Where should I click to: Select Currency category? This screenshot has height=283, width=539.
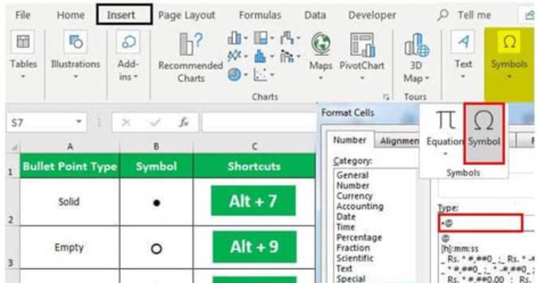(354, 196)
